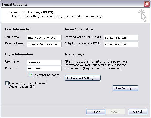This screenshot has height=118, width=151.
Task: Click into the E-mail Address field
Action: (x=44, y=44)
